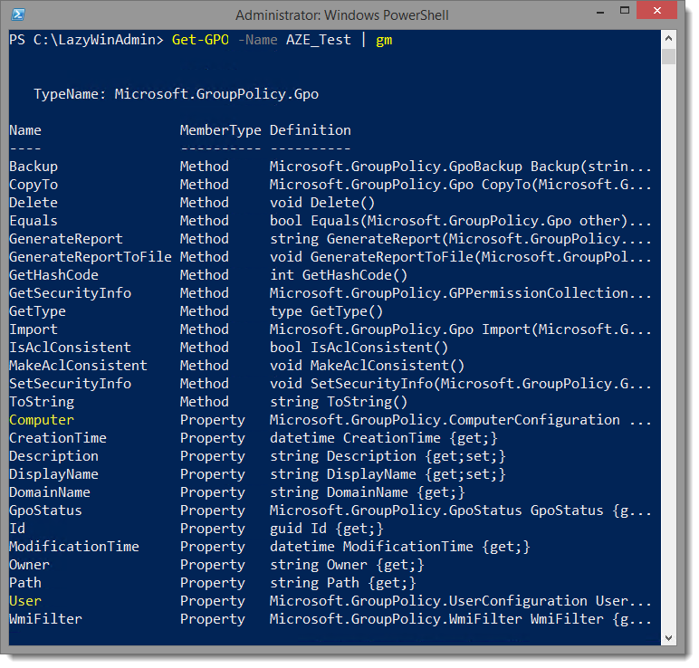Click the vertical scrollbar thumb
The height and width of the screenshot is (668, 699).
pos(668,57)
